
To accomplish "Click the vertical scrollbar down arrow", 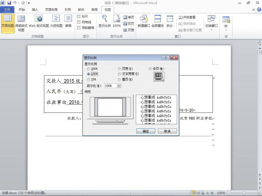I will click(260, 175).
